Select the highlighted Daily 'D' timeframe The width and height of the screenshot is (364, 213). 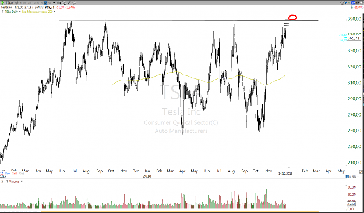click(45, 3)
